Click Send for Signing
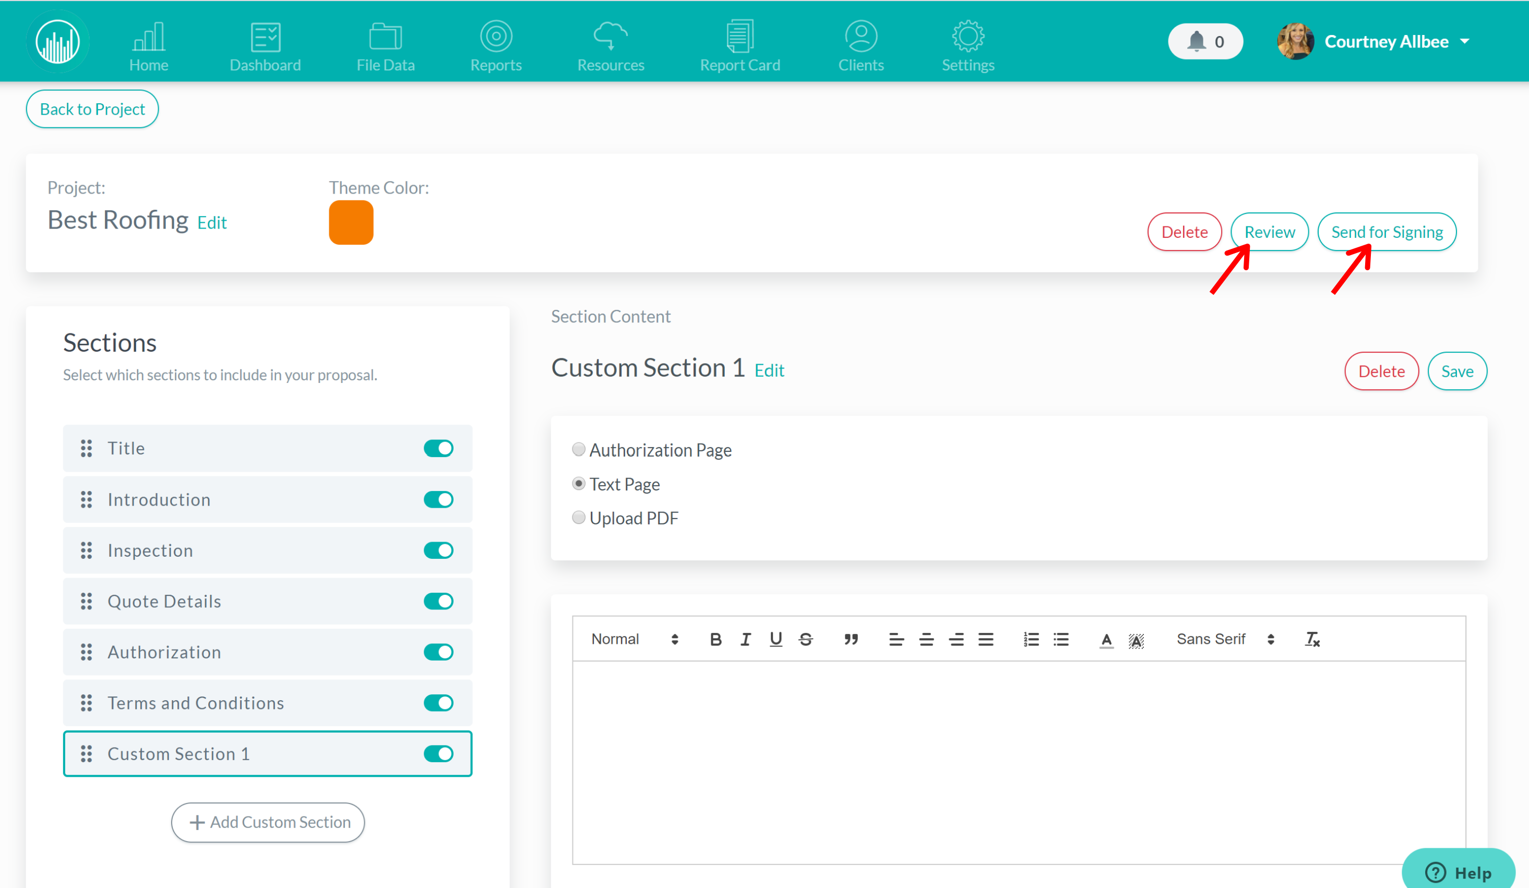1529x888 pixels. click(x=1387, y=232)
